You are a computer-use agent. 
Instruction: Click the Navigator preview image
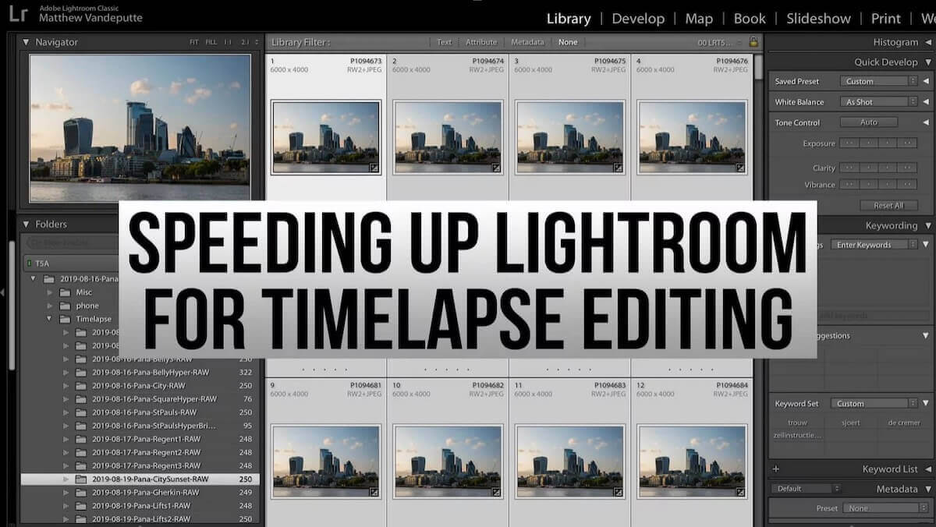140,128
